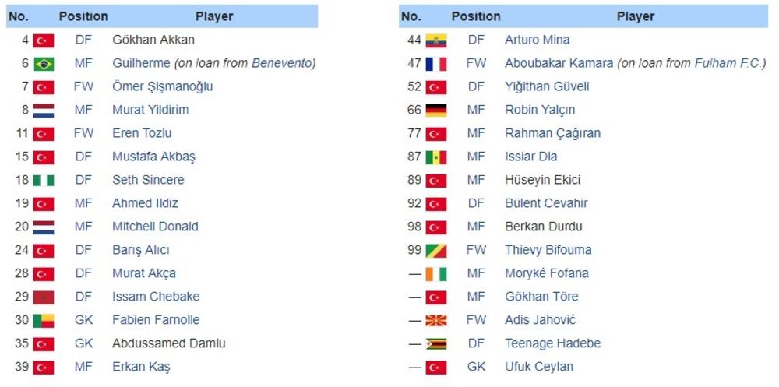
Task: Open Mitchell Donald's player page
Action: click(x=155, y=227)
